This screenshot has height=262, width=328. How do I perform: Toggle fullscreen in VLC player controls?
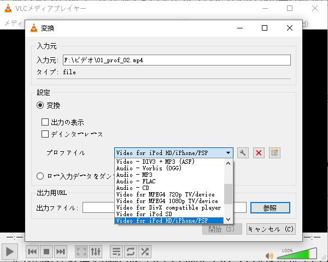click(x=81, y=252)
